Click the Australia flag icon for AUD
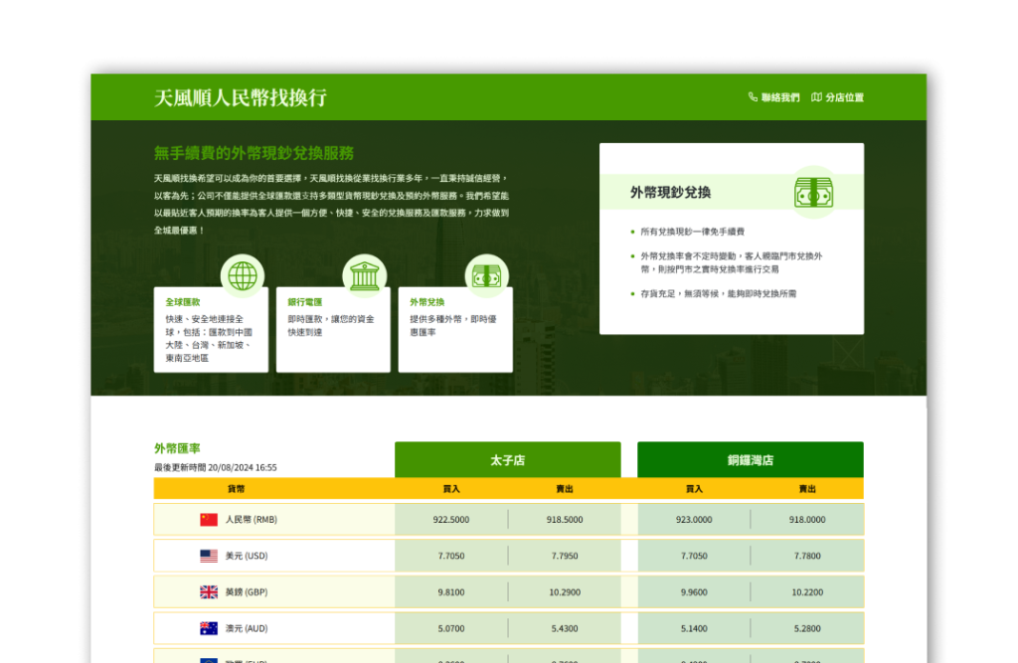Viewport: 1018px width, 663px height. (x=209, y=628)
